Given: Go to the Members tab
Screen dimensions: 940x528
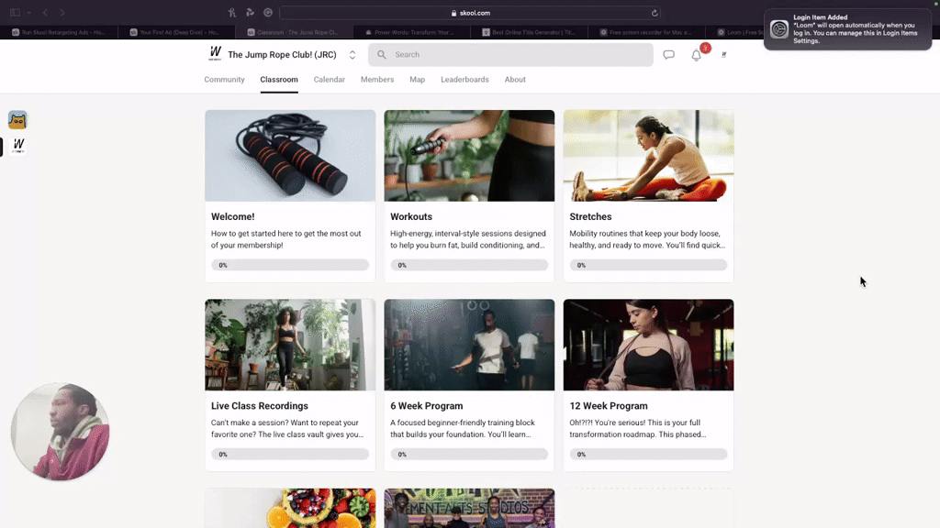Looking at the screenshot, I should (x=377, y=80).
